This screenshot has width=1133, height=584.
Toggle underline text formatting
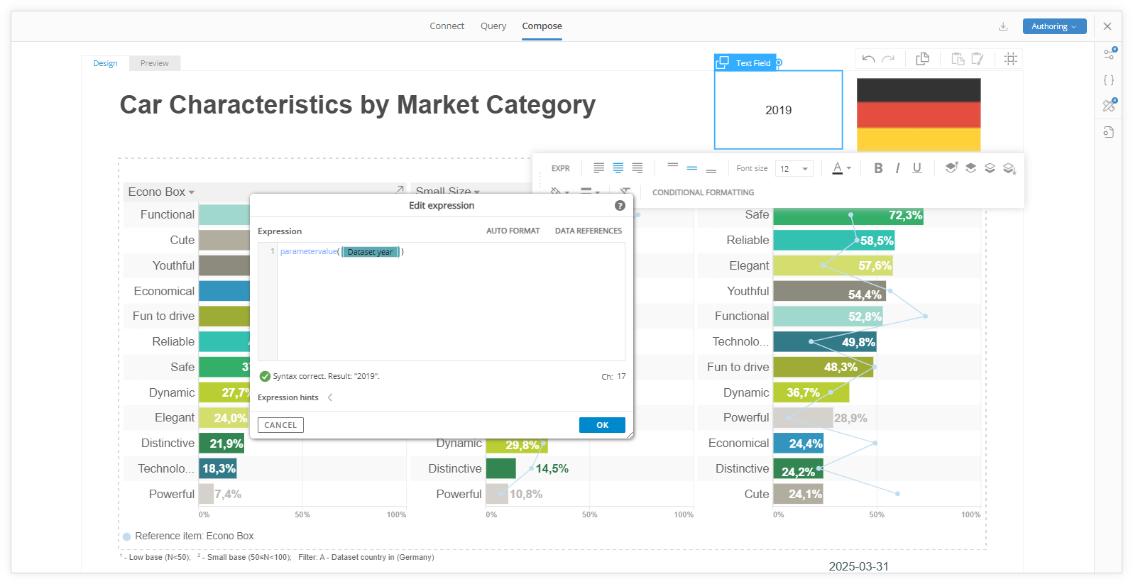coord(916,168)
